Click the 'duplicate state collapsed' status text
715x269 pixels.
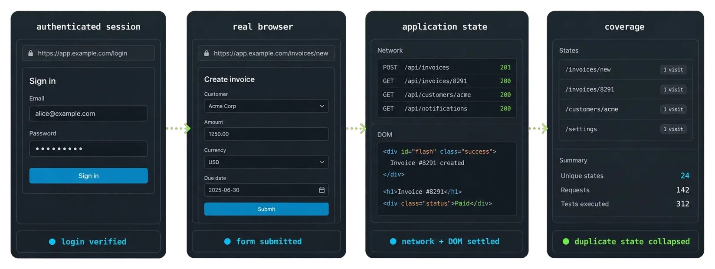coord(632,242)
